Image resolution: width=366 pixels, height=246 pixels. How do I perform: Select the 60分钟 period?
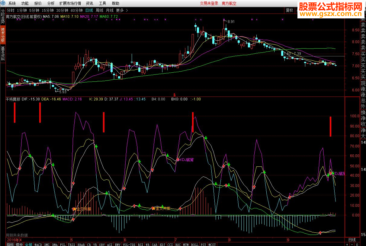tap(77, 10)
